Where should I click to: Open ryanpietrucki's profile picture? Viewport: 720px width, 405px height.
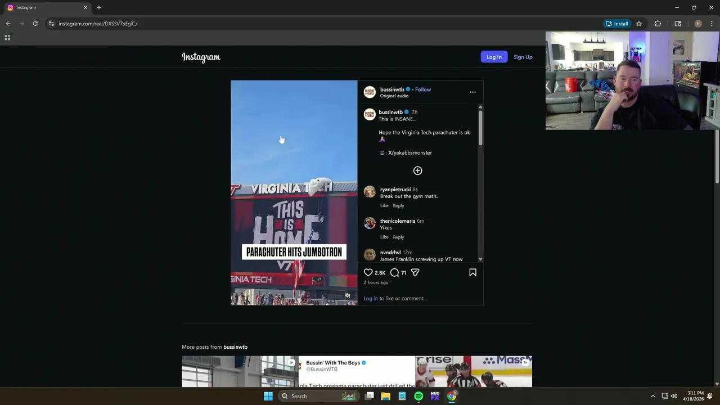(x=370, y=192)
